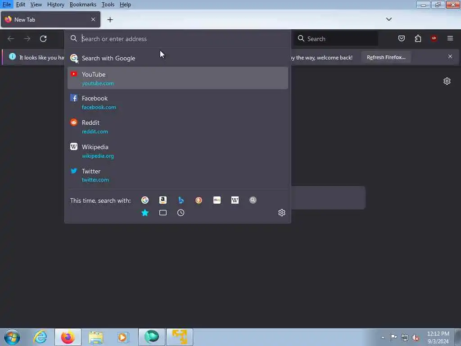Open Windows Media Player taskbar icon
Screen dimensions: 461x346
(x=123, y=337)
